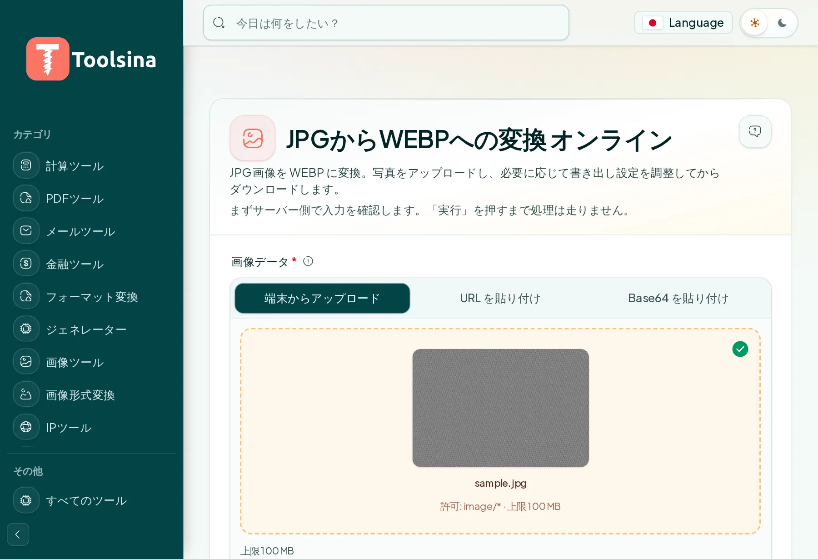Switch to light theme sun toggle

pos(755,23)
